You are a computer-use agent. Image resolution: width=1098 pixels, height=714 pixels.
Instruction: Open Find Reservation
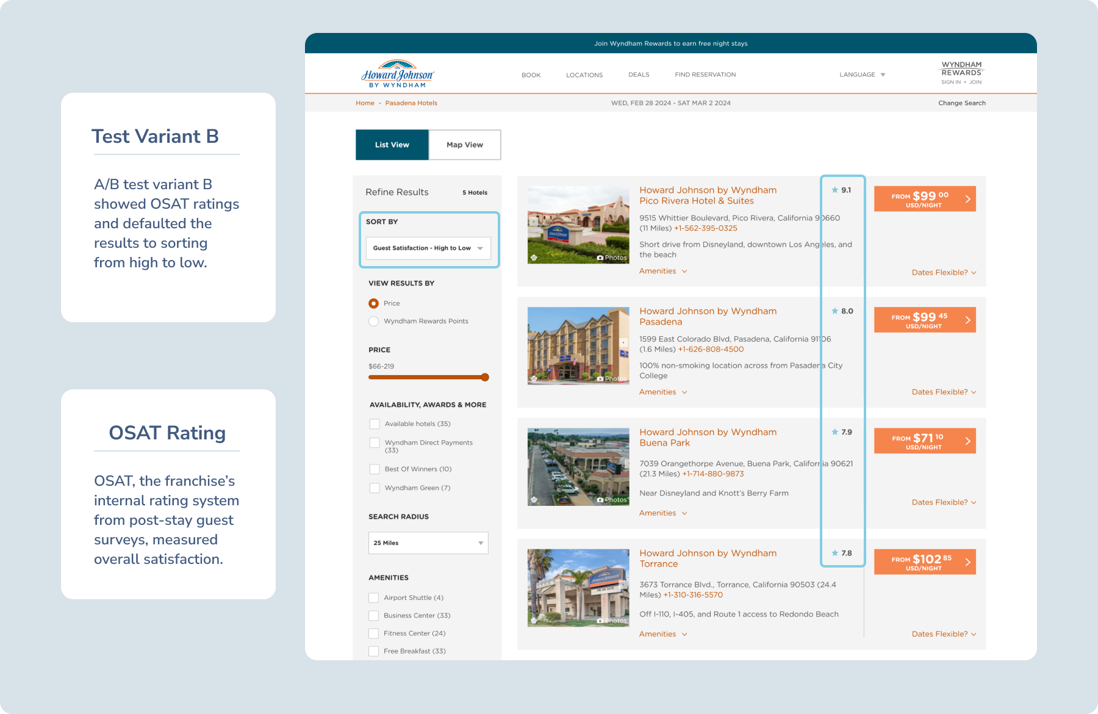(x=705, y=74)
